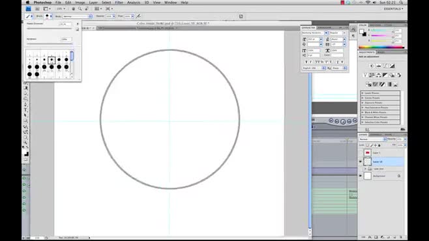Open brush Mode dropdown in options bar

point(78,16)
